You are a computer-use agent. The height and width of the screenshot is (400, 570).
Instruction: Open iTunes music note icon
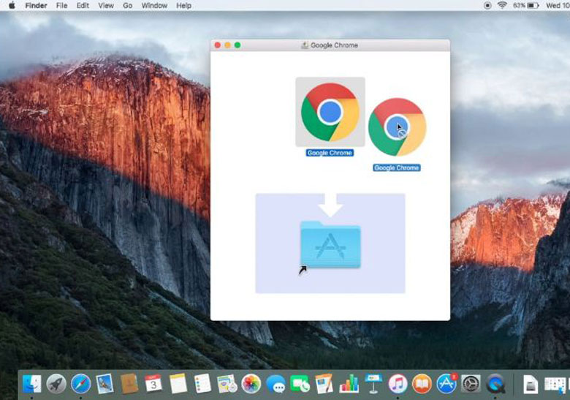click(398, 384)
